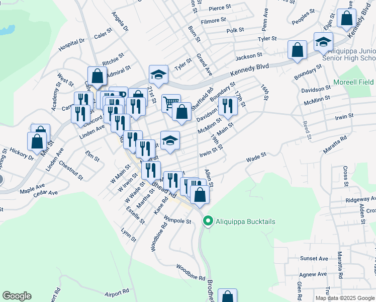Click the shopping bag marker beside Allen St
The width and height of the screenshot is (376, 302).
click(200, 195)
